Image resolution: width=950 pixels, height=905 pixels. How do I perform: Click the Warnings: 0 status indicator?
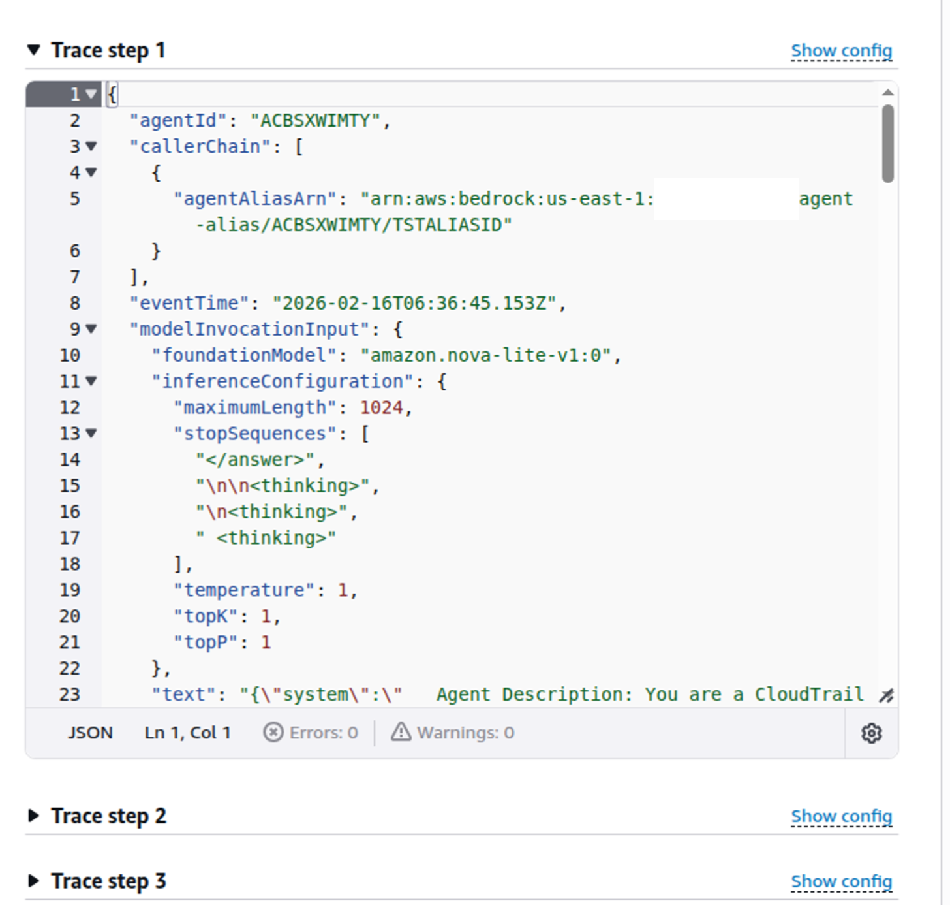point(453,733)
